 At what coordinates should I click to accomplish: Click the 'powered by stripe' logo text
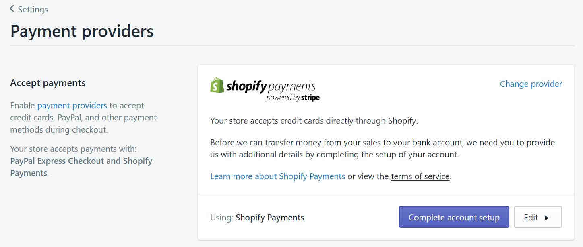[293, 98]
